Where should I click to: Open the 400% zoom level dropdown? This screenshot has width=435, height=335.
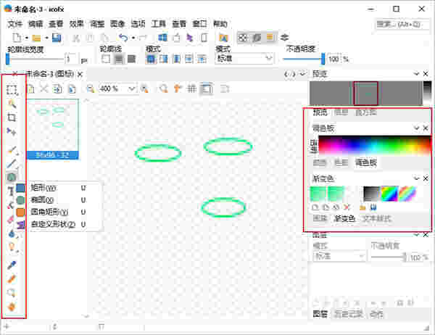(x=132, y=88)
